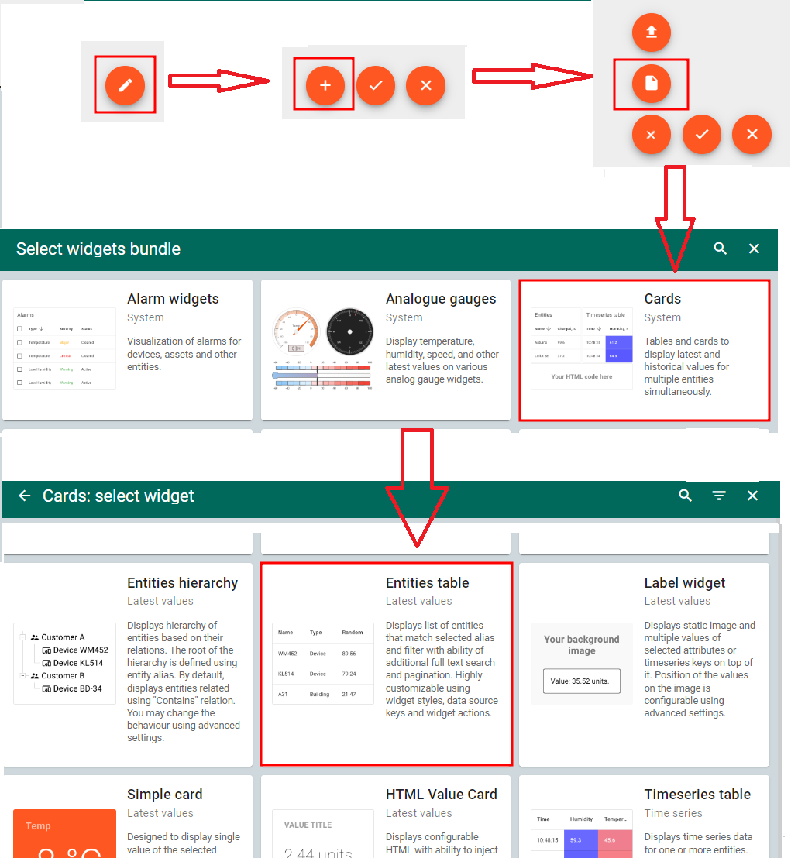Select the Entities table widget

385,664
